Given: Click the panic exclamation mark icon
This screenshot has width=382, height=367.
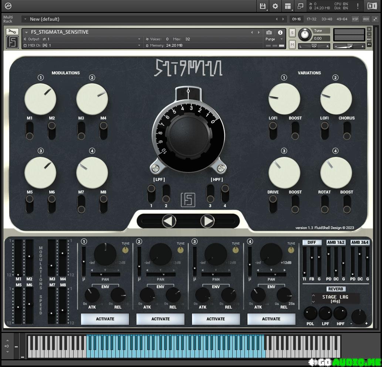Looking at the screenshot, I should click(x=357, y=6).
